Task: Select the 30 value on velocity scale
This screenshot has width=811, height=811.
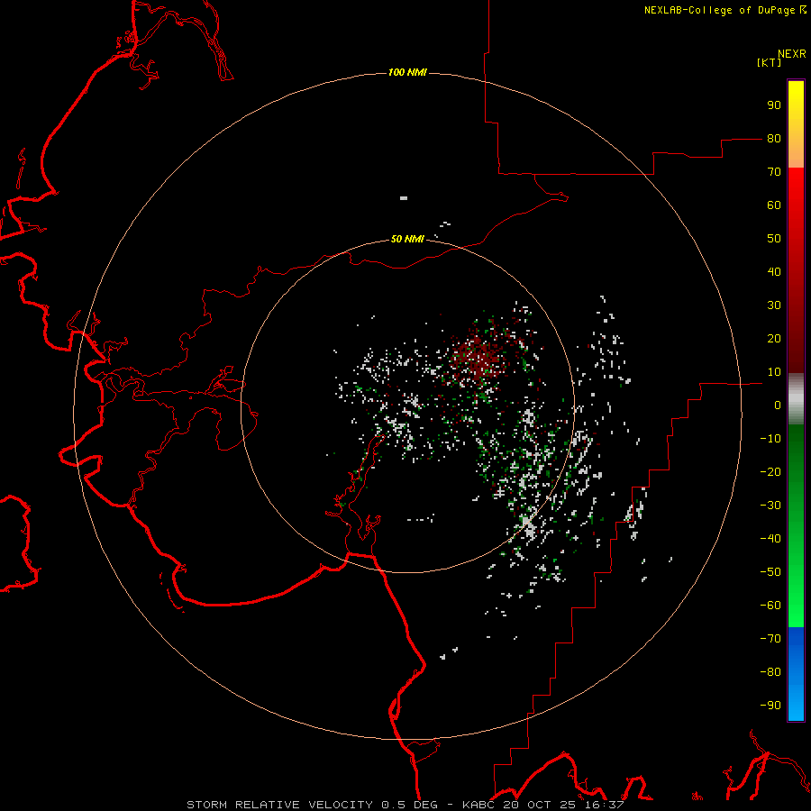Action: [x=774, y=305]
